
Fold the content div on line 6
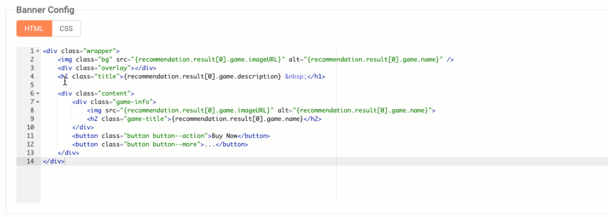[38, 94]
